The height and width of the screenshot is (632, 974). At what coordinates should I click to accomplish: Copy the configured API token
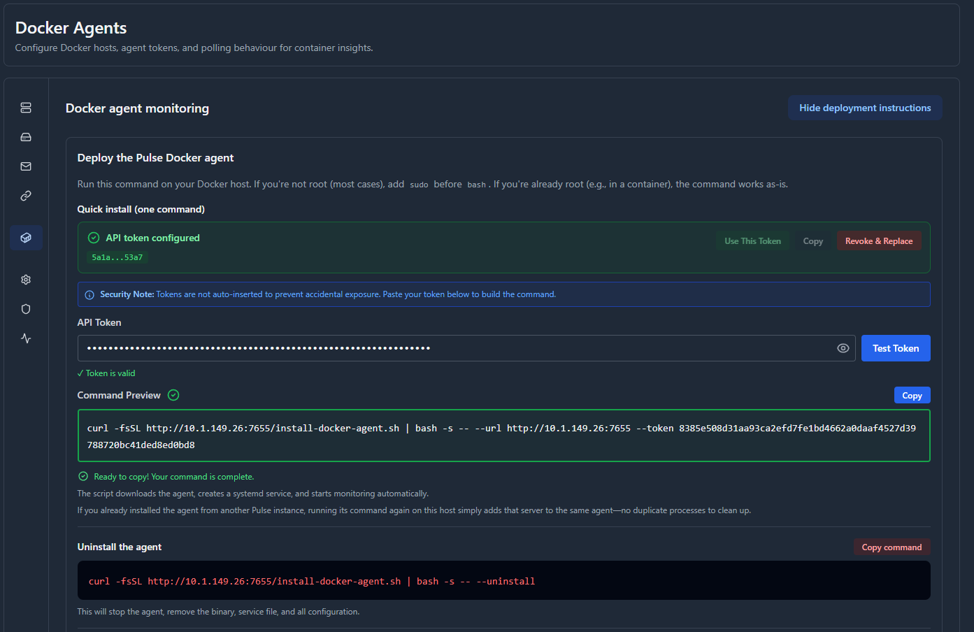point(812,241)
